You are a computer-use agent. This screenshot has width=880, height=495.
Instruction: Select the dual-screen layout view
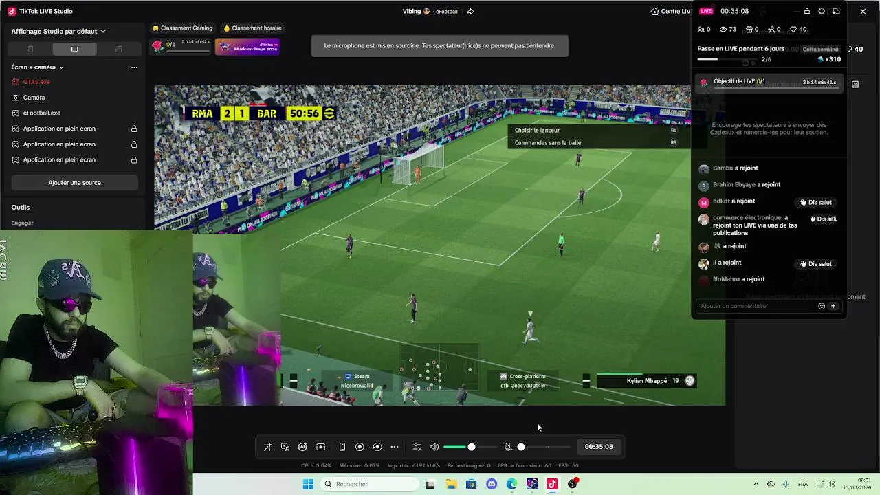[118, 49]
